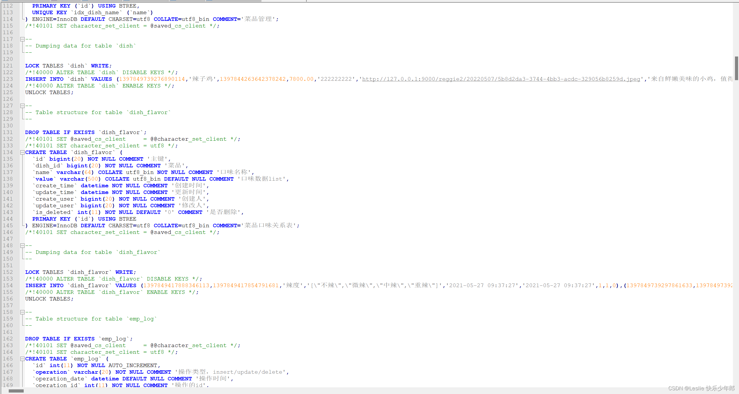Collapse the 'Table structure for table emp_log' comment block
739x394 pixels.
click(x=23, y=312)
